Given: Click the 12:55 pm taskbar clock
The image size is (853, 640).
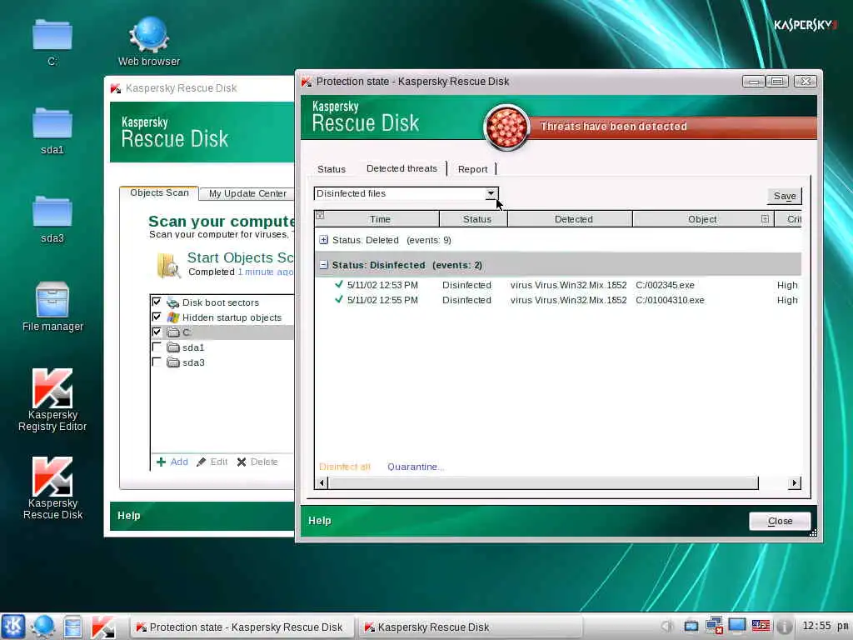Looking at the screenshot, I should (x=826, y=626).
